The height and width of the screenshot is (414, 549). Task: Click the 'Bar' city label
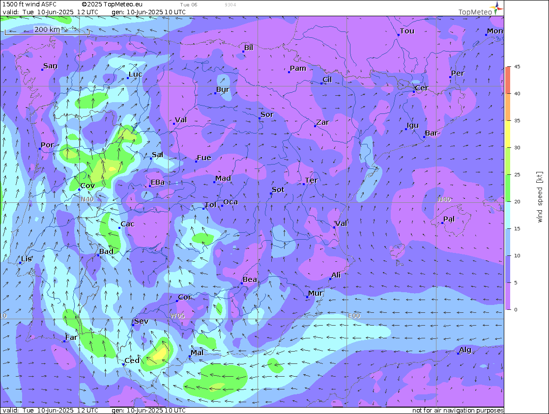(x=432, y=133)
